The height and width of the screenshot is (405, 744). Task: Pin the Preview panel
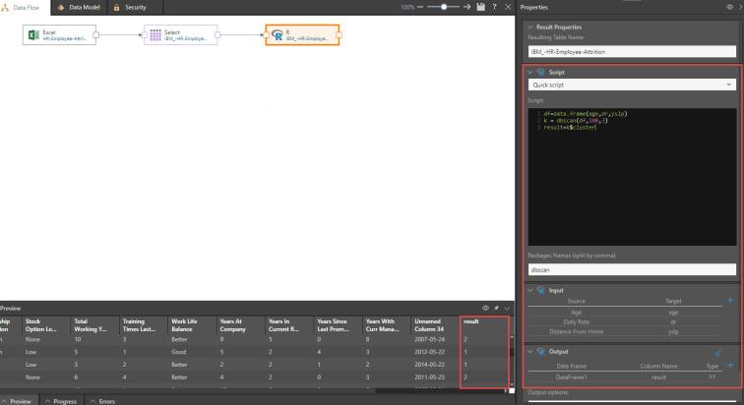coord(496,308)
